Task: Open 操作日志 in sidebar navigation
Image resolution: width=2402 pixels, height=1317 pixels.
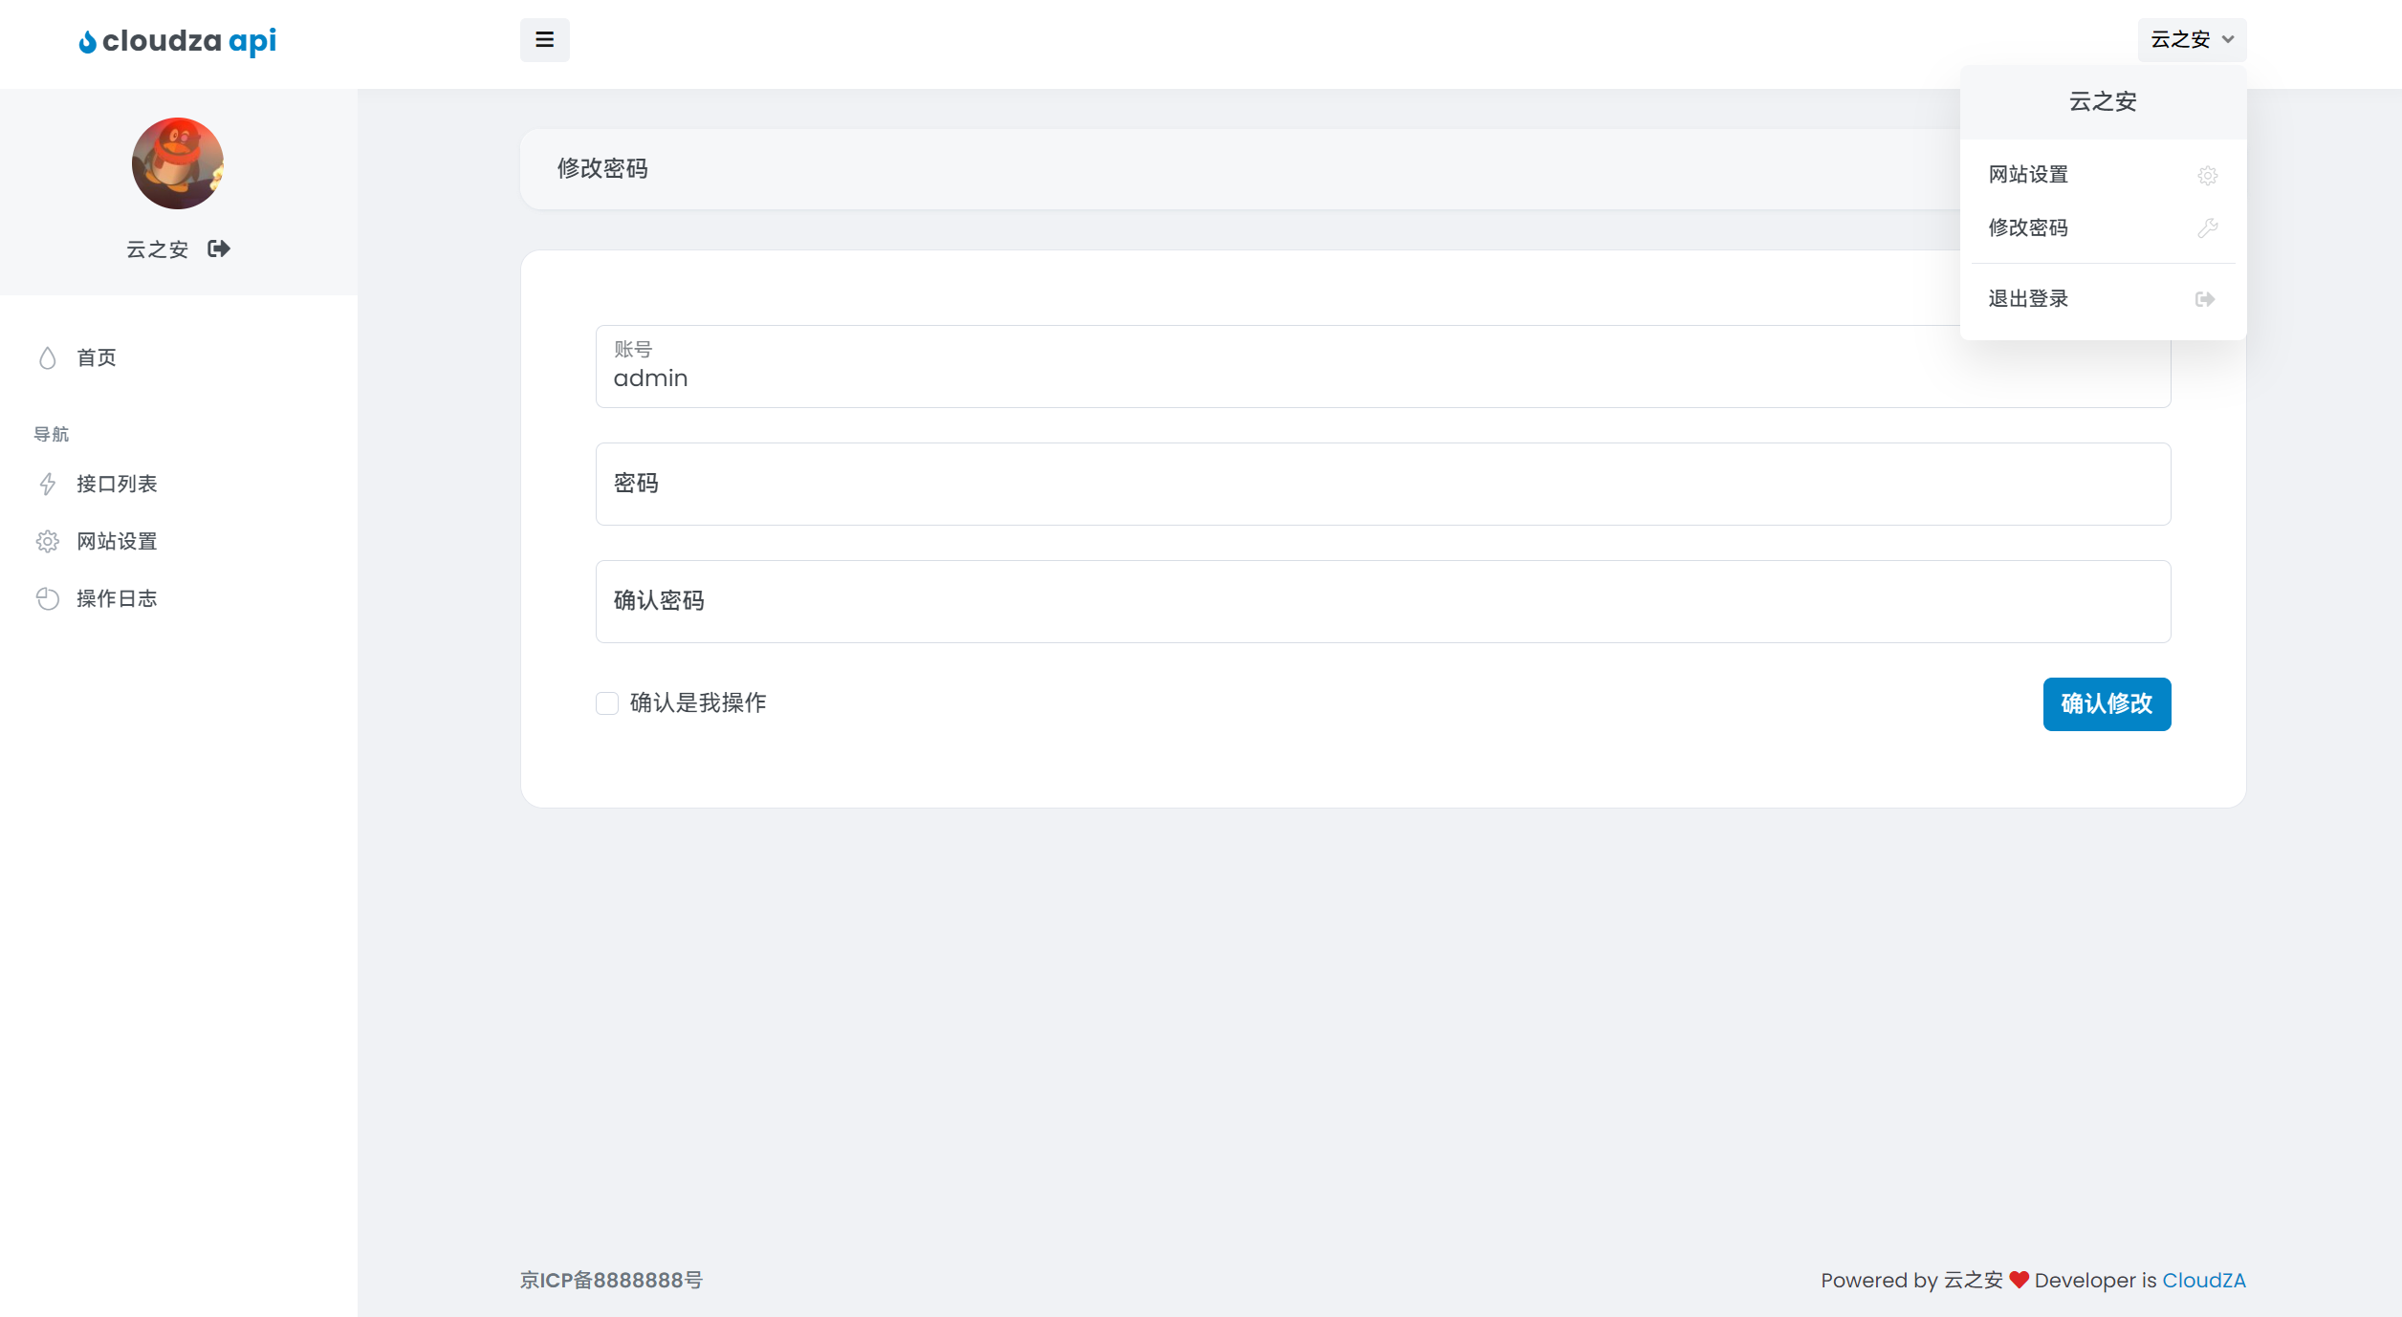Action: (x=117, y=599)
